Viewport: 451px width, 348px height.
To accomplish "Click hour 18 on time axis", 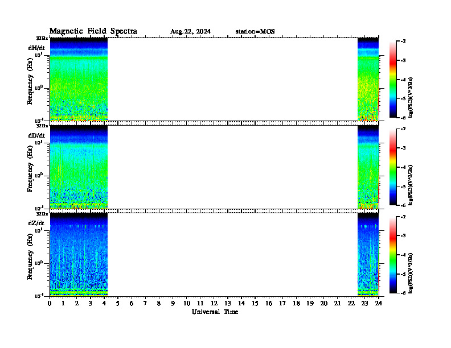I will 296,304.
